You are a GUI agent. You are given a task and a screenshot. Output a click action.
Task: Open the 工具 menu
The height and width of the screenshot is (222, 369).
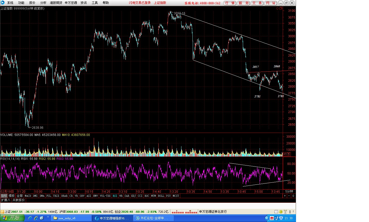[x=95, y=3]
